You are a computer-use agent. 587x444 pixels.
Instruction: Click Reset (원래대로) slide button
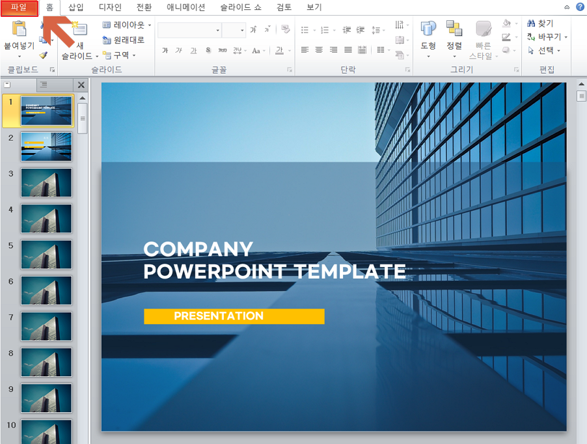pos(123,40)
